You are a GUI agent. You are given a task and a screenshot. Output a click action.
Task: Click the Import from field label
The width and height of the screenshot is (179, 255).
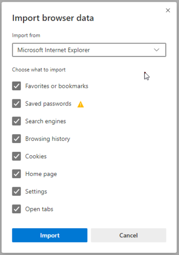coord(26,35)
